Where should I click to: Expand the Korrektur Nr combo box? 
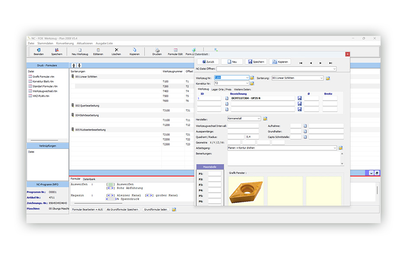247,83
